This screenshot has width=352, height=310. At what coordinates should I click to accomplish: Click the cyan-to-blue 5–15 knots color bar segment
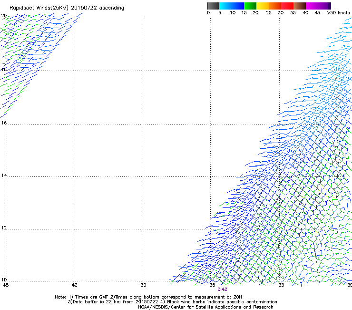coord(232,6)
